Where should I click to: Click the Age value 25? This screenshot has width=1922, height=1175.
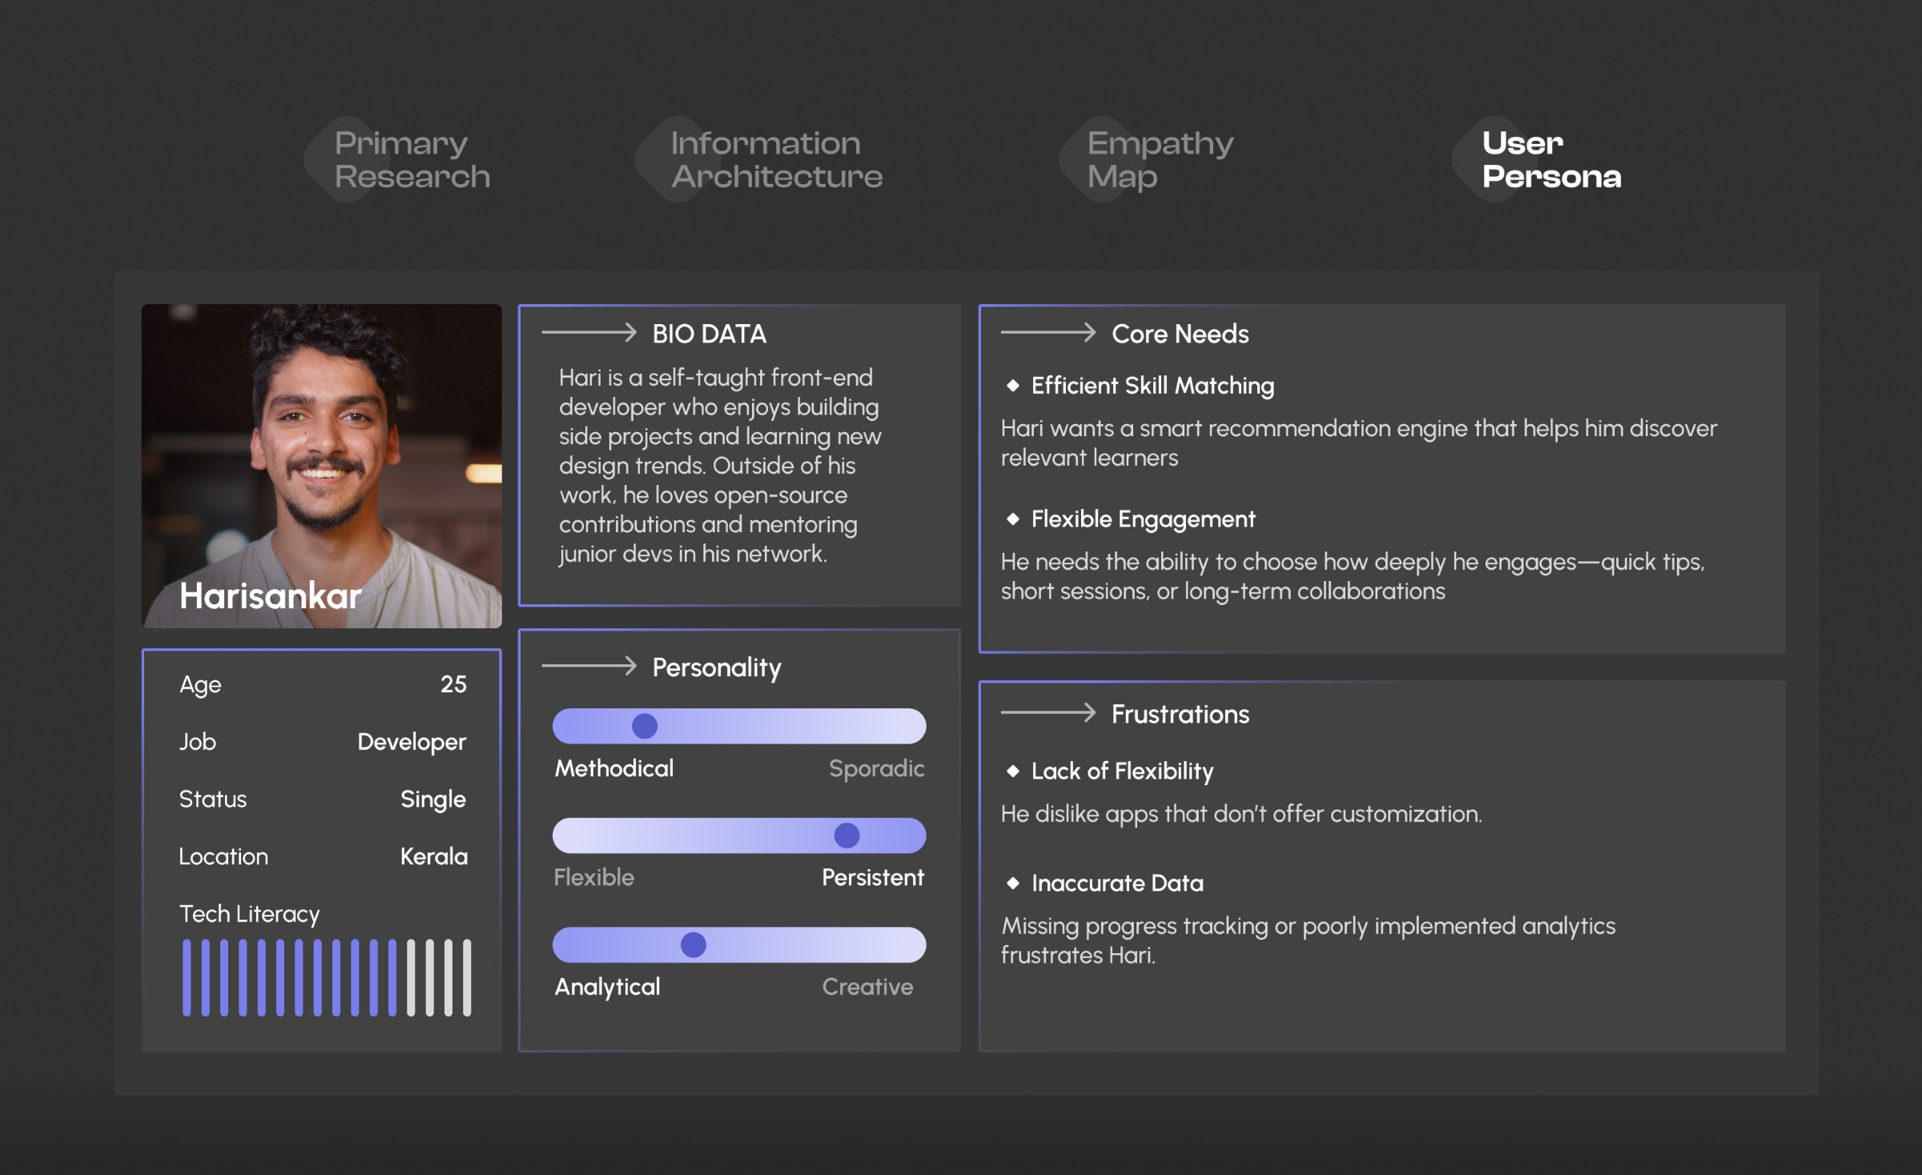pos(453,684)
